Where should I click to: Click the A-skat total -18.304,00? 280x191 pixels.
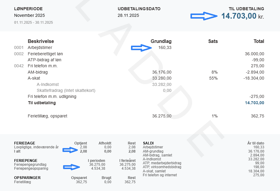pyautogui.click(x=254, y=78)
